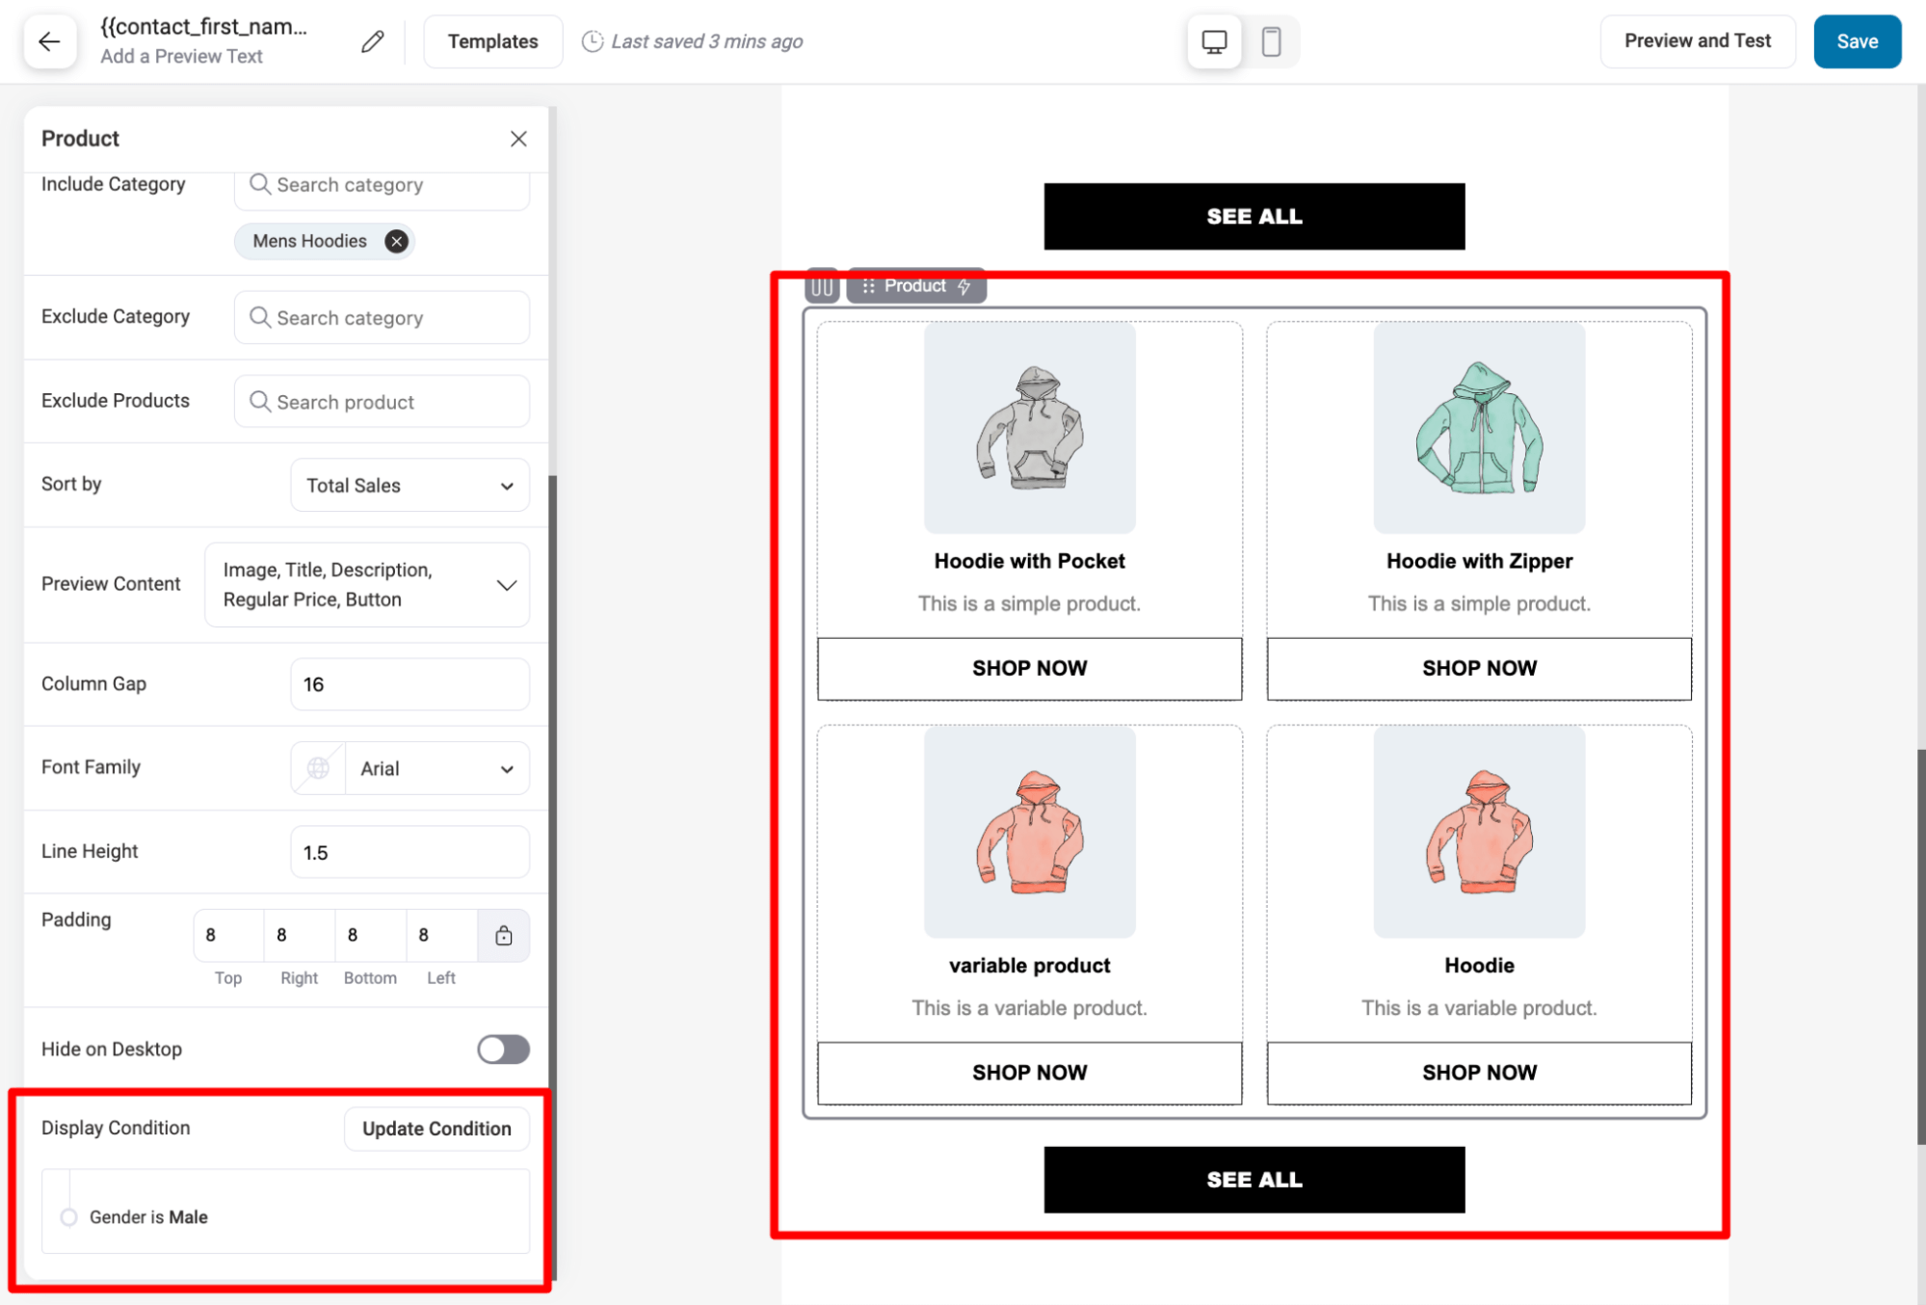Click the lock/unlock padding icon
The image size is (1926, 1305).
(504, 935)
